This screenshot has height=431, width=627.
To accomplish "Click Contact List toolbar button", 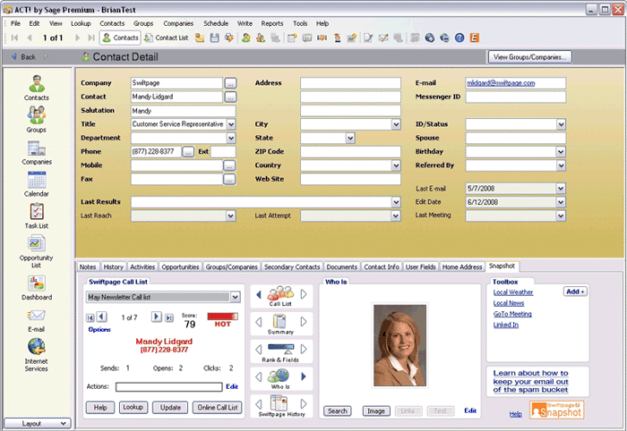I will [x=167, y=38].
